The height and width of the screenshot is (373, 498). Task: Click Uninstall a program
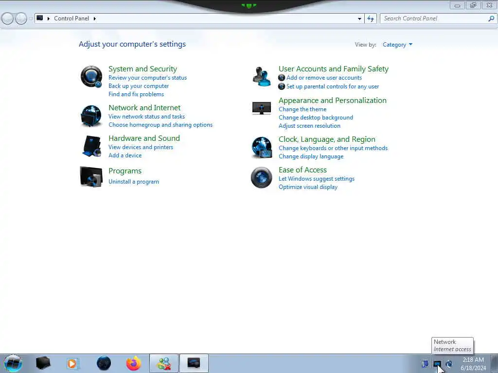tap(134, 182)
